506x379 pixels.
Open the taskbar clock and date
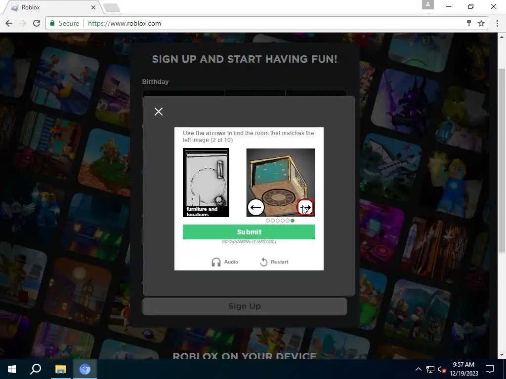pos(464,369)
